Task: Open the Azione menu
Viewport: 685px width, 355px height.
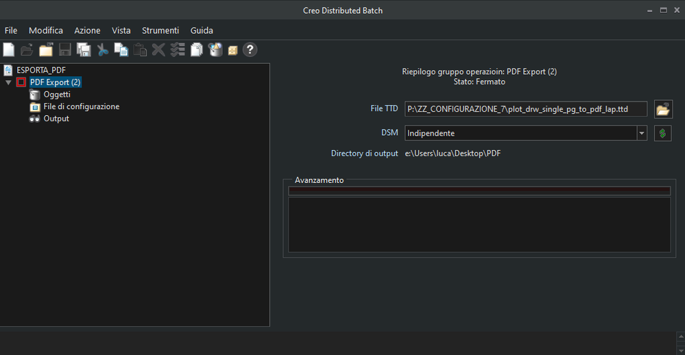Action: (x=87, y=31)
